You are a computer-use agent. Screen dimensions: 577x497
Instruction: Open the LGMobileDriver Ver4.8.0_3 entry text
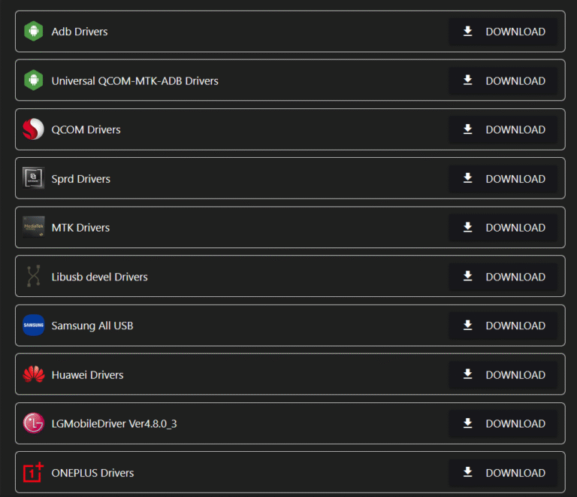pyautogui.click(x=114, y=424)
